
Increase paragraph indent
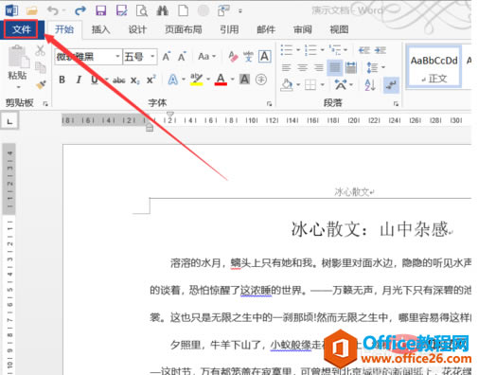(381, 50)
